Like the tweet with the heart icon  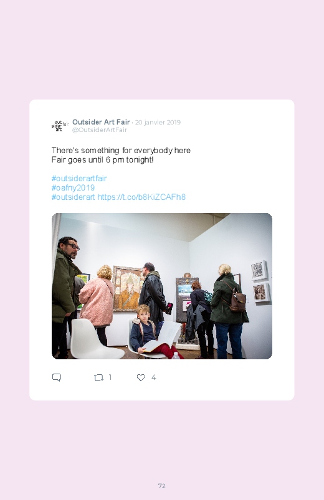pos(141,377)
